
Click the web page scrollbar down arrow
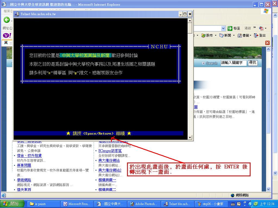268,189
